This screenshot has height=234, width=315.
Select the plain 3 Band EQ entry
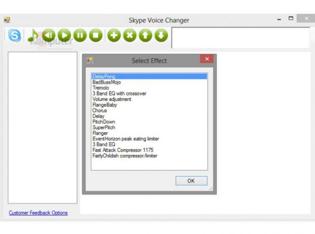point(149,145)
